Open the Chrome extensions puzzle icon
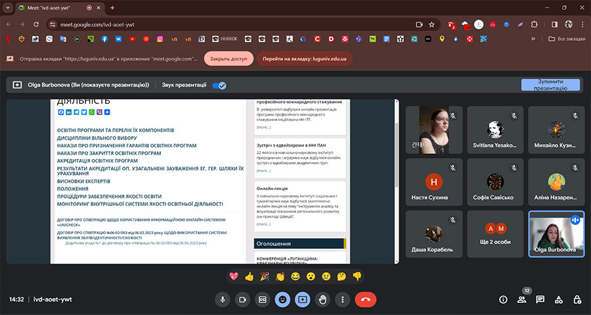The image size is (591, 315). click(534, 24)
